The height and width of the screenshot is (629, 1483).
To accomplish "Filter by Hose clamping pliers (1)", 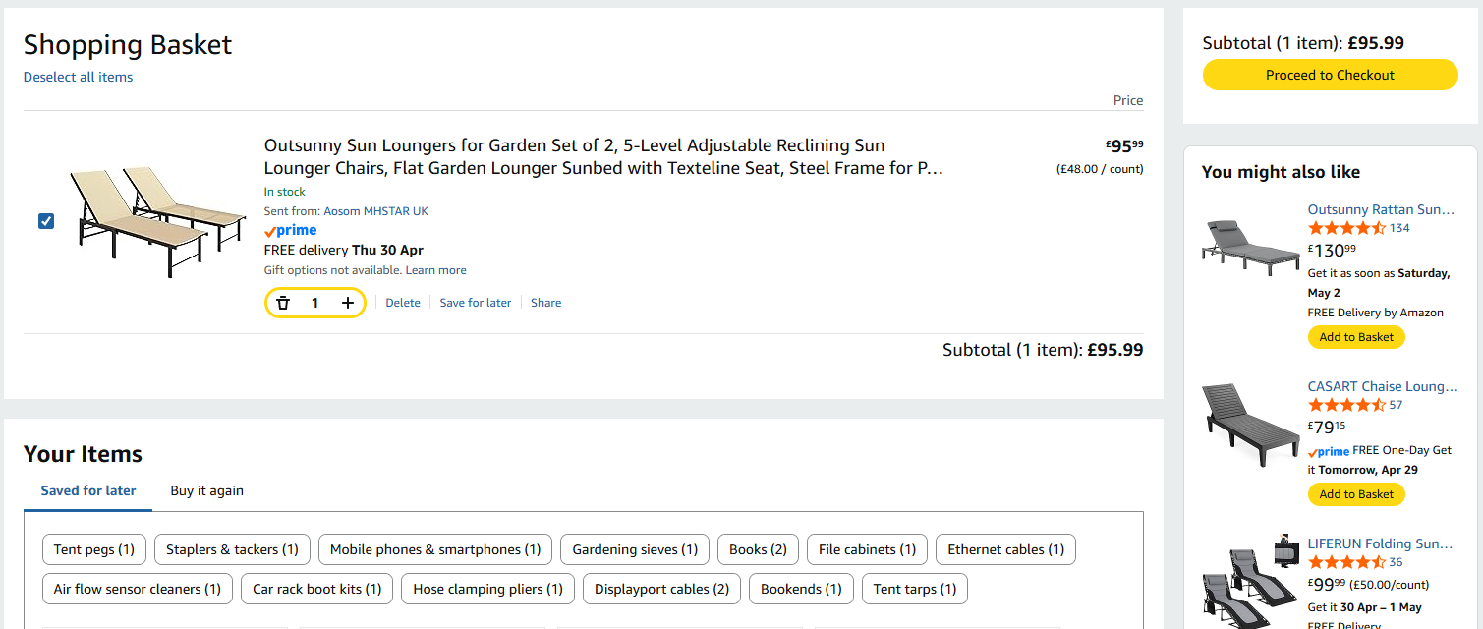I will point(488,589).
